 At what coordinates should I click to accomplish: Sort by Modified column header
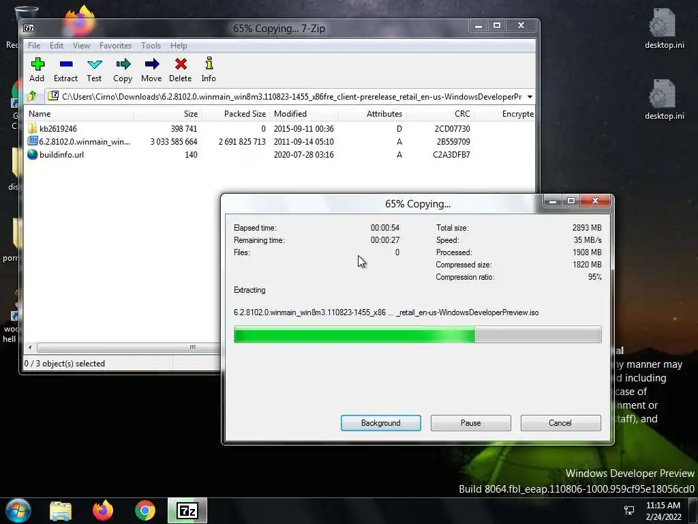click(303, 114)
